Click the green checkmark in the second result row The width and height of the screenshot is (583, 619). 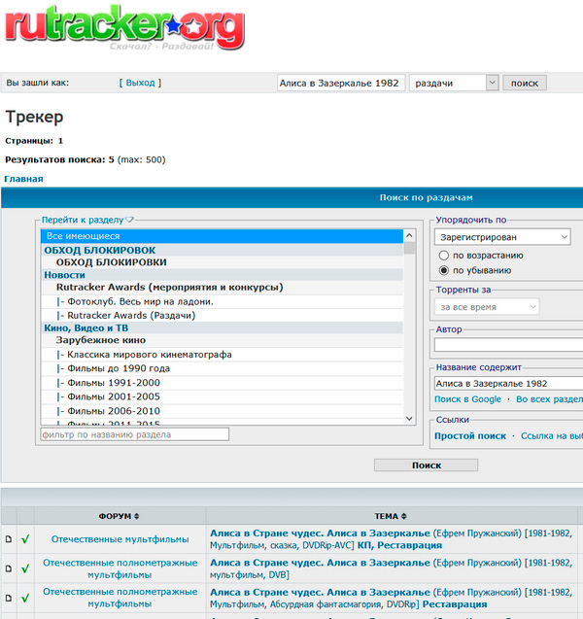click(x=26, y=568)
